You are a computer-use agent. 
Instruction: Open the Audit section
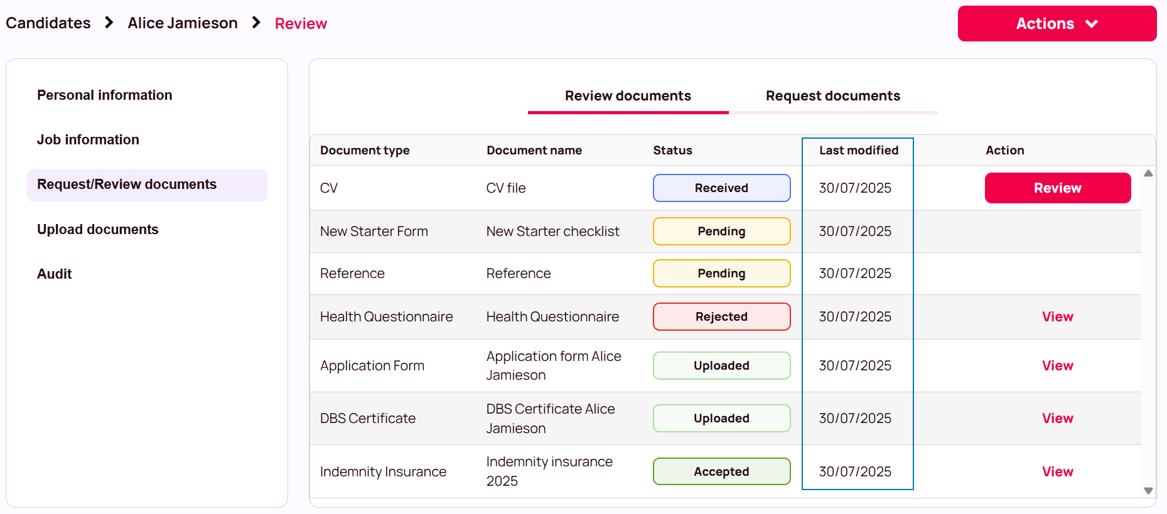55,274
